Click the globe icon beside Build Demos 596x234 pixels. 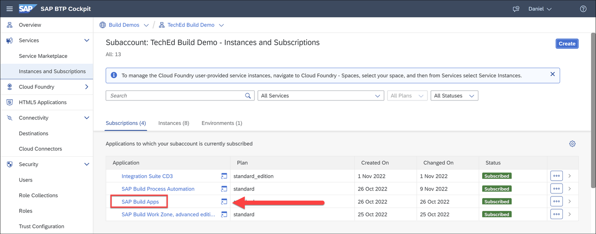[x=103, y=25]
